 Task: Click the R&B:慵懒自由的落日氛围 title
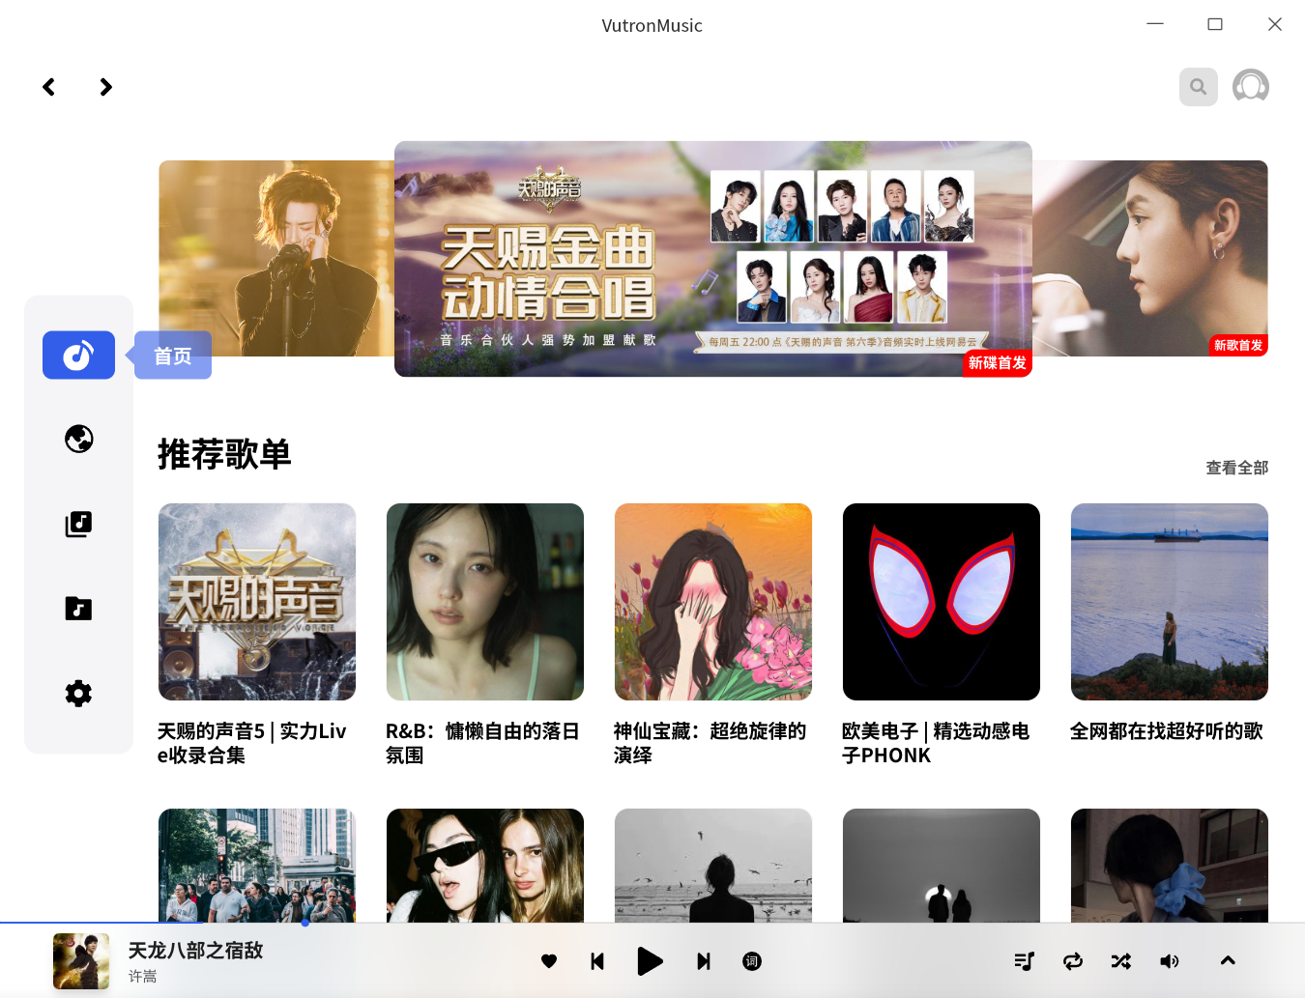click(x=482, y=743)
